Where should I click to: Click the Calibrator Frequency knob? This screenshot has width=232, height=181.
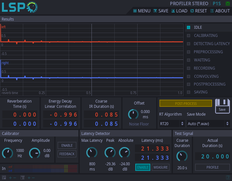point(8,153)
